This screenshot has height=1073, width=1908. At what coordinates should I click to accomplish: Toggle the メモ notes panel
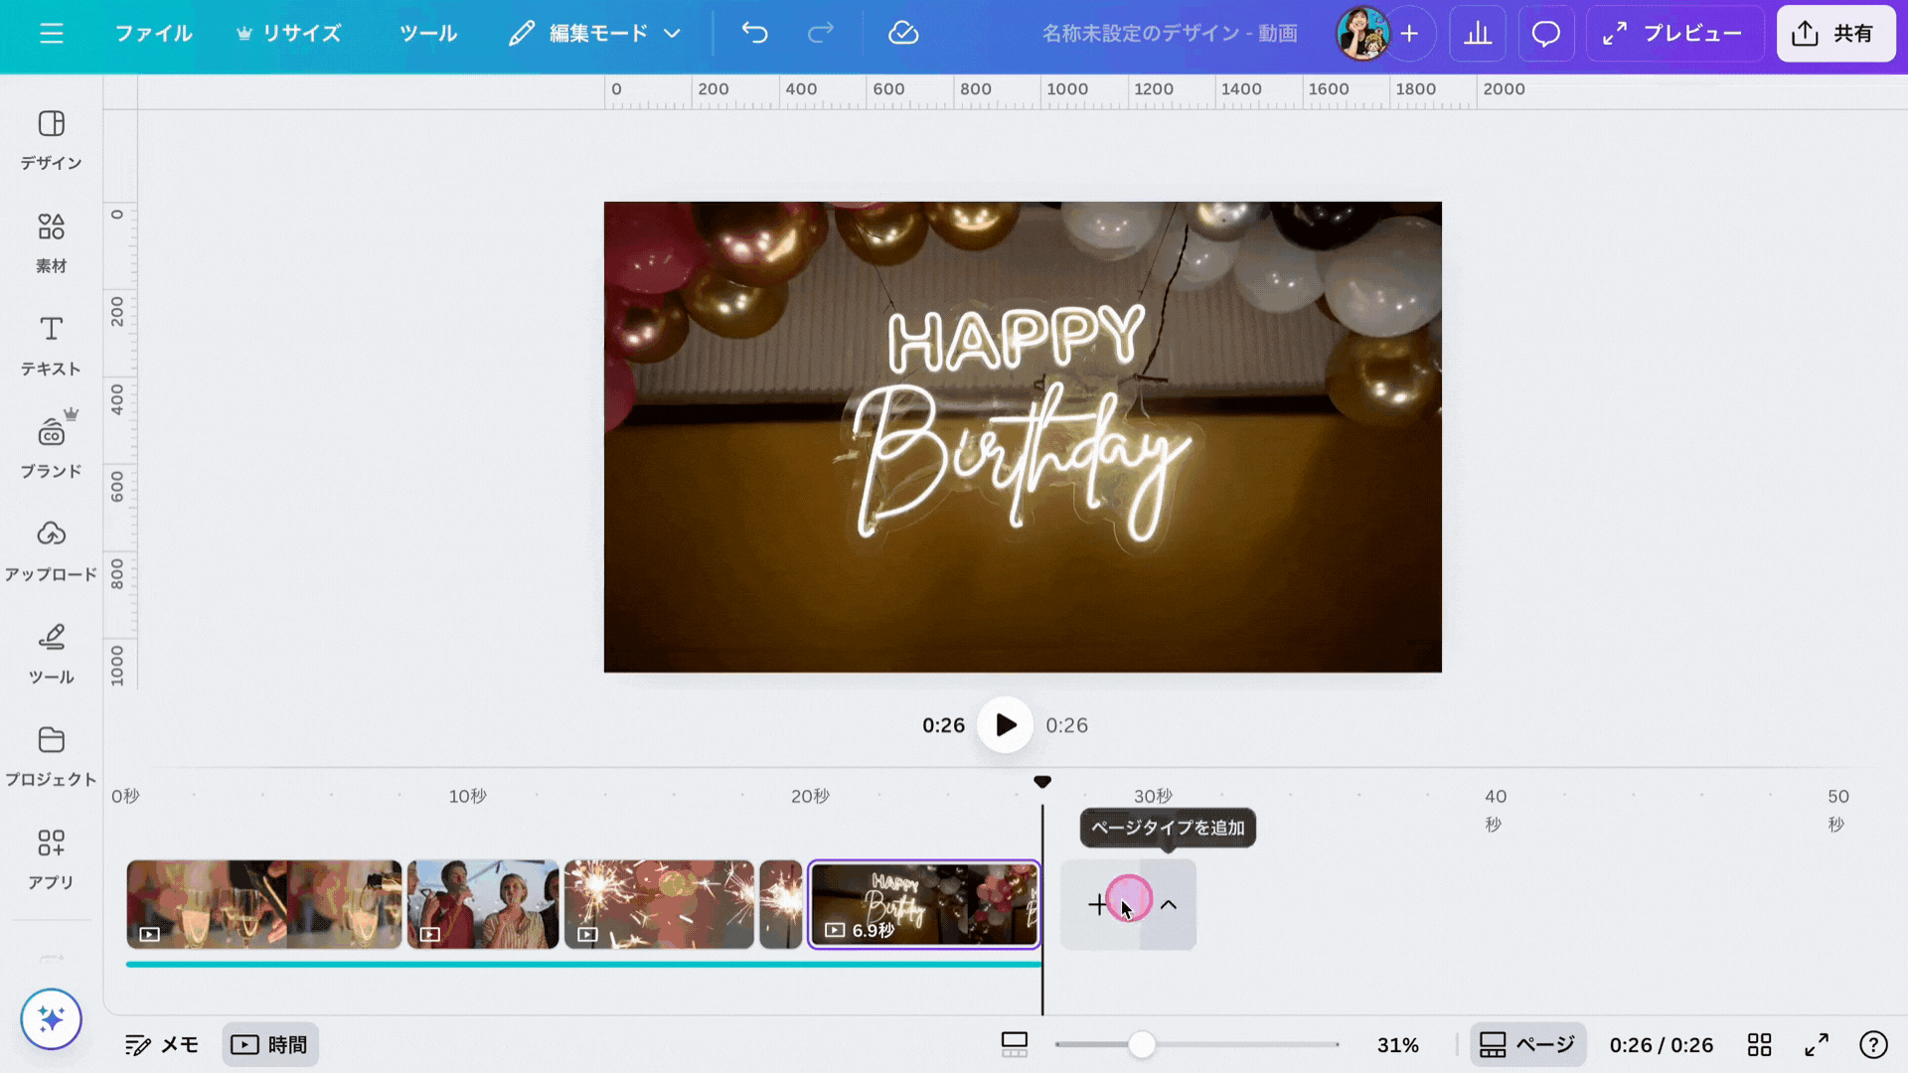pos(162,1044)
